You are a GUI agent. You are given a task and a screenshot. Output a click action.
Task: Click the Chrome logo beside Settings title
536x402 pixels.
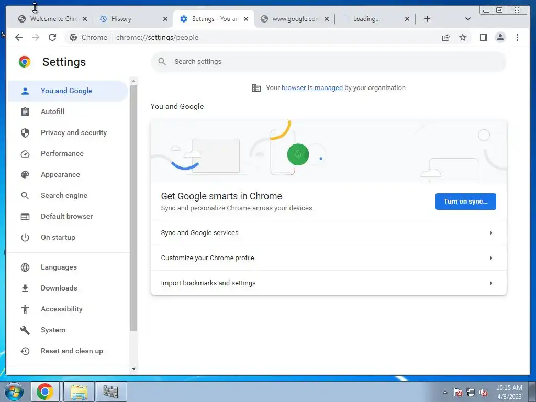click(x=25, y=62)
